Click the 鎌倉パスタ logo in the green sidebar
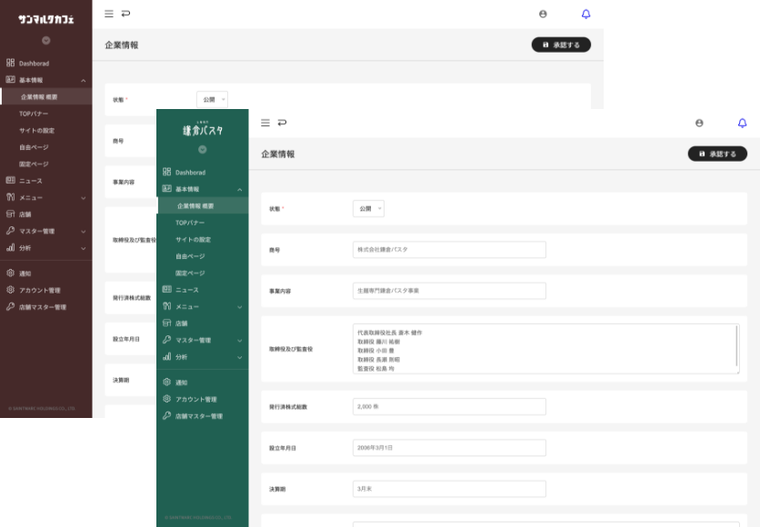 click(x=203, y=129)
